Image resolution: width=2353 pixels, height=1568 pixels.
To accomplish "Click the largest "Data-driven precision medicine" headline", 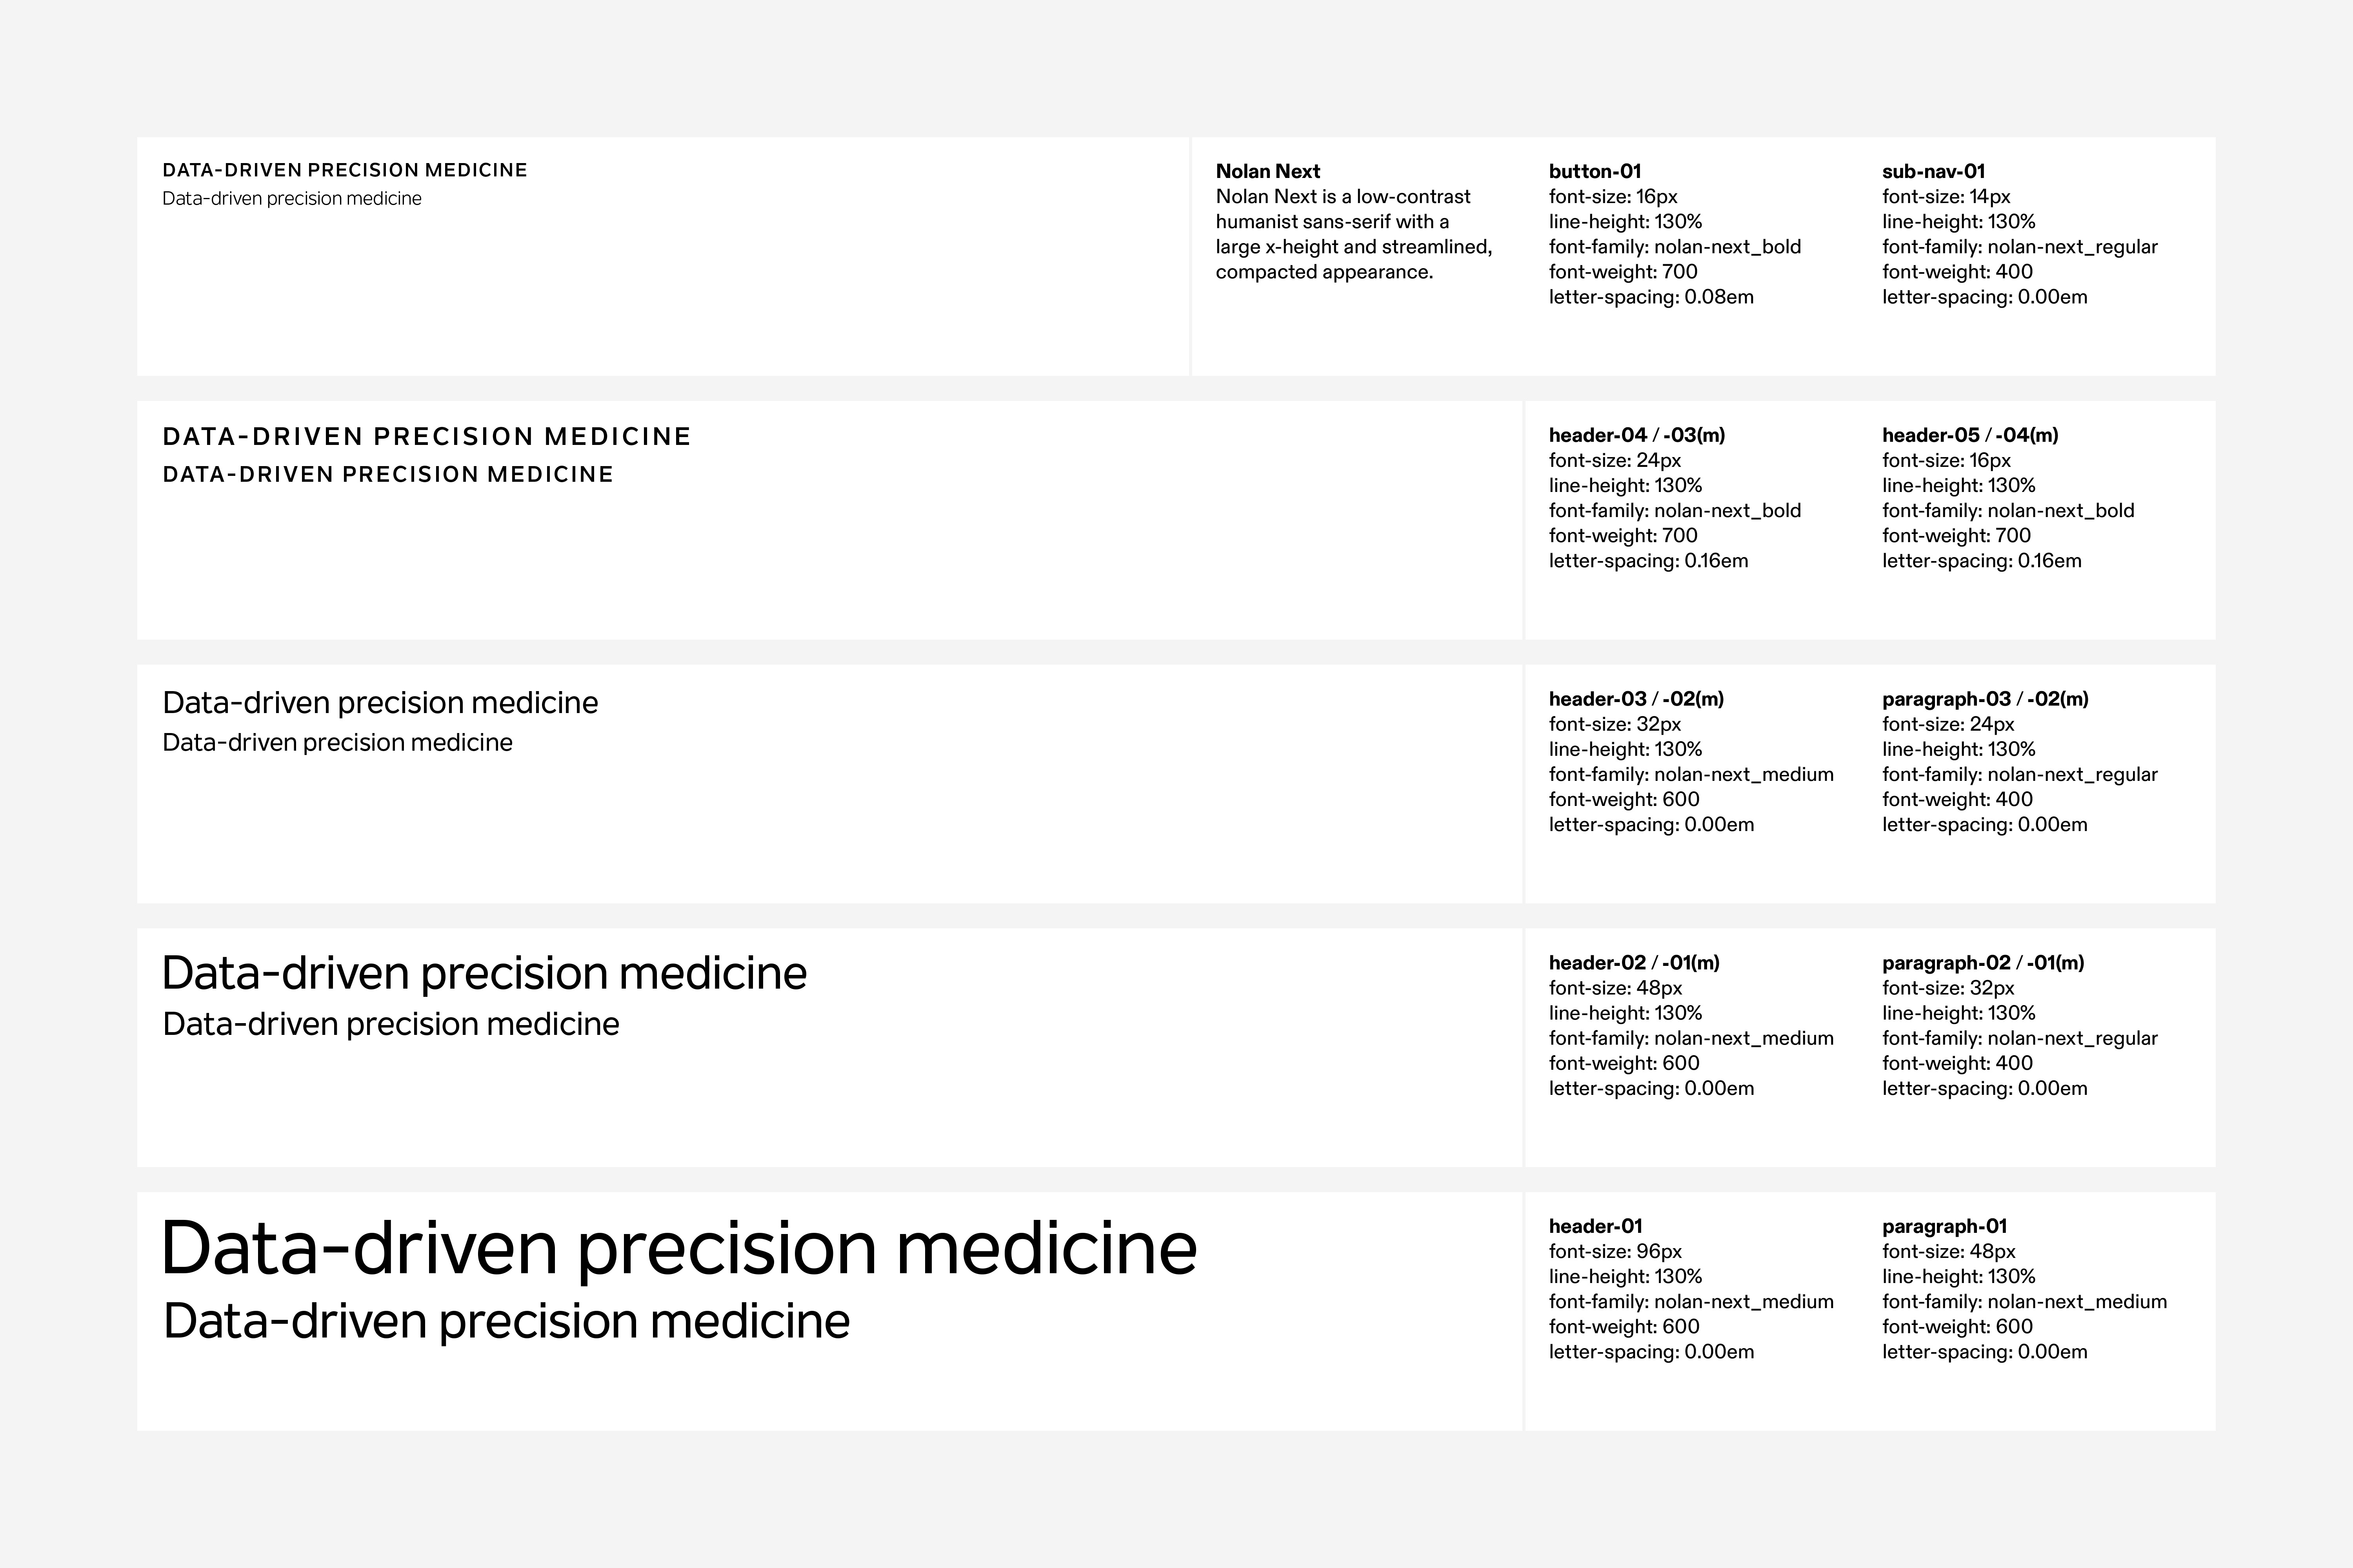I will point(678,1248).
